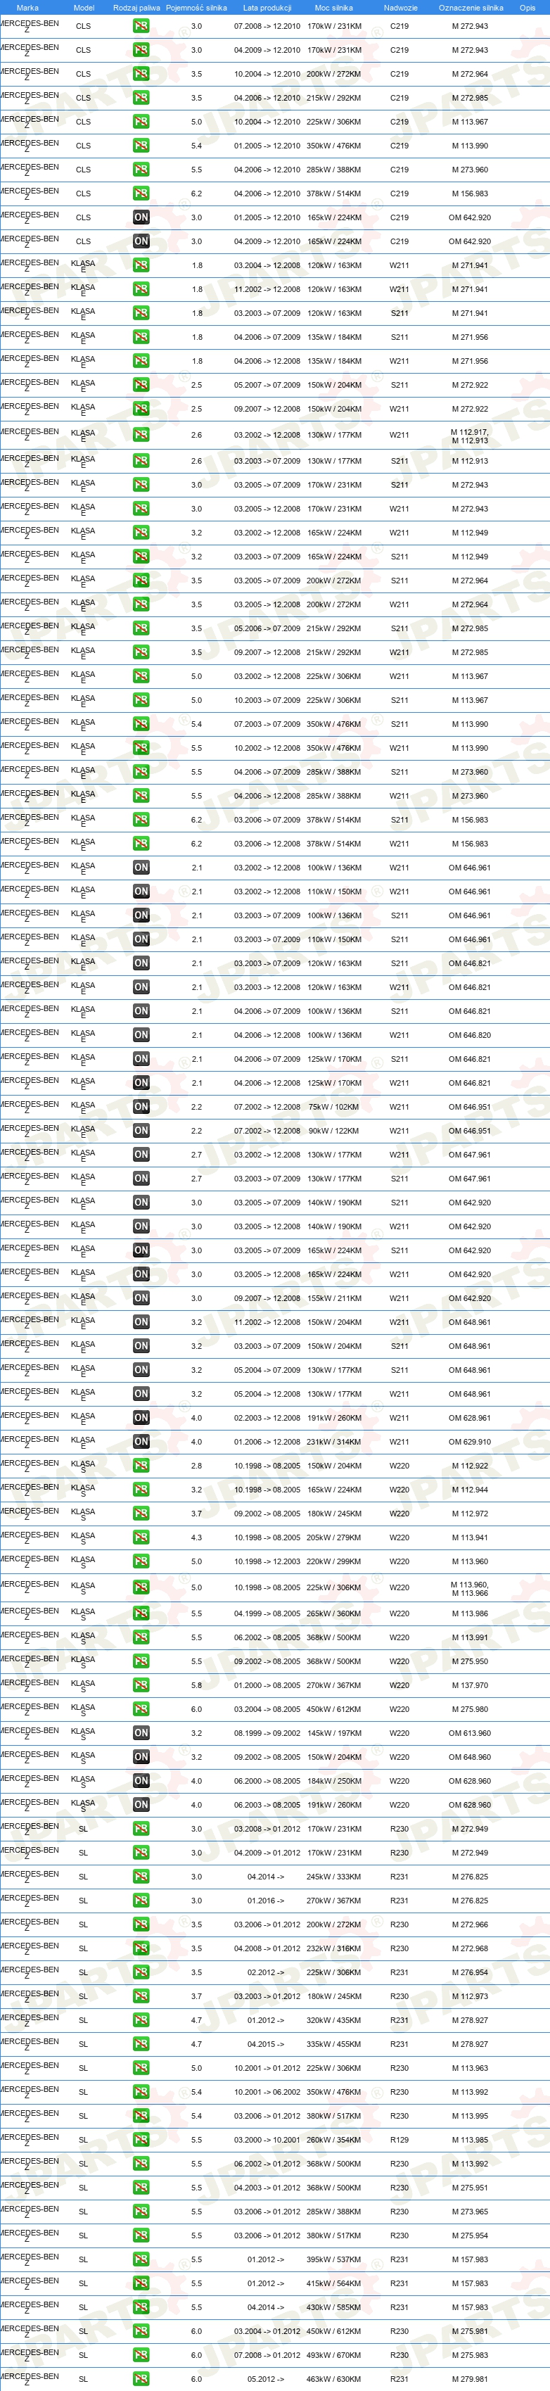Viewport: 550px width, 2391px height.
Task: Click the petrol icon in the SL M 112.973 row
Action: [x=141, y=1996]
